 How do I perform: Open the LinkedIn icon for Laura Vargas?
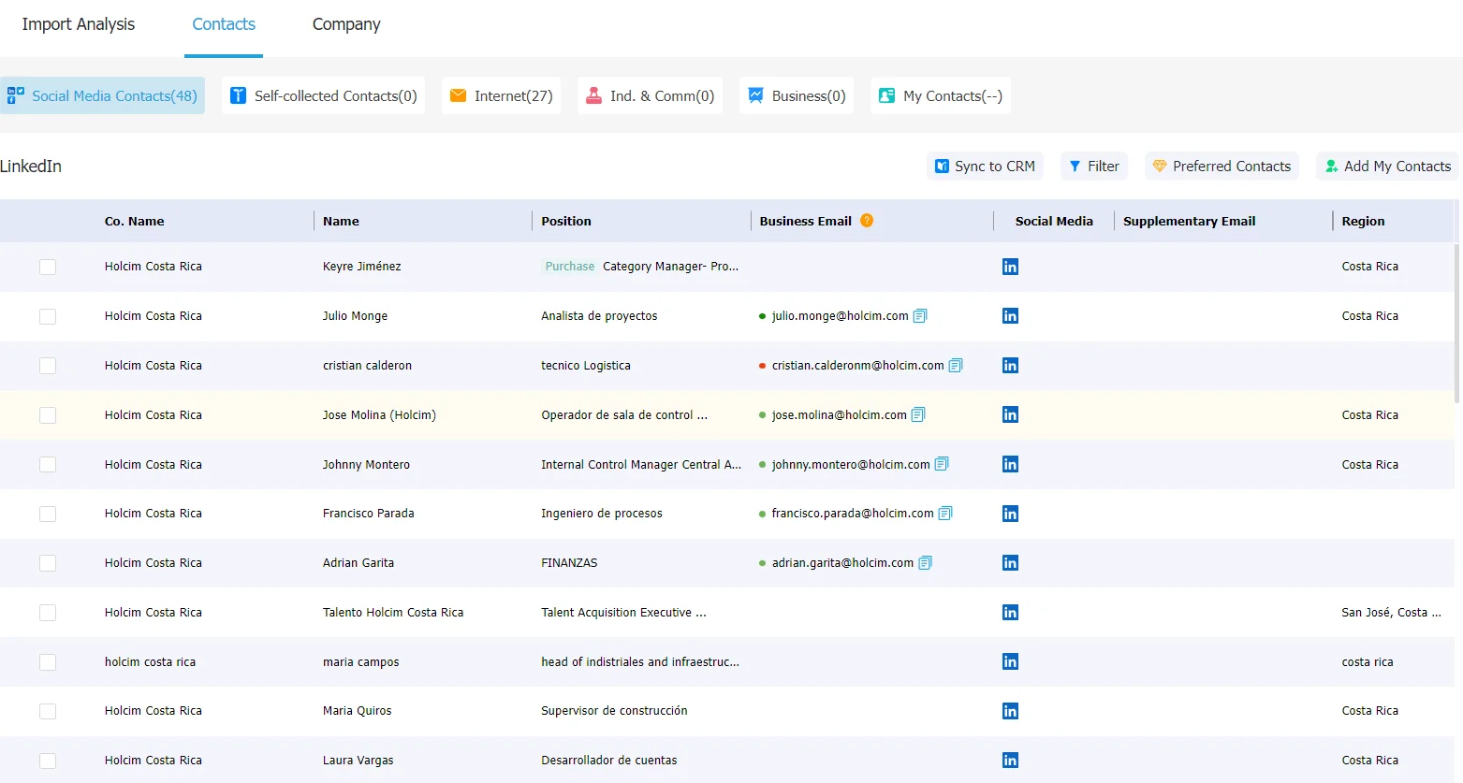click(1010, 761)
